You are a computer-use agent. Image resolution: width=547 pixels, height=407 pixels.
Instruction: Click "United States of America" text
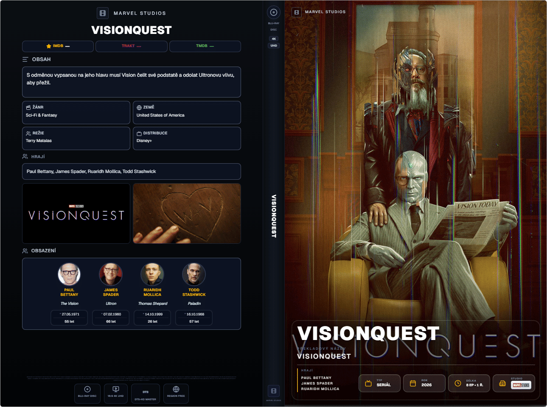pyautogui.click(x=160, y=115)
